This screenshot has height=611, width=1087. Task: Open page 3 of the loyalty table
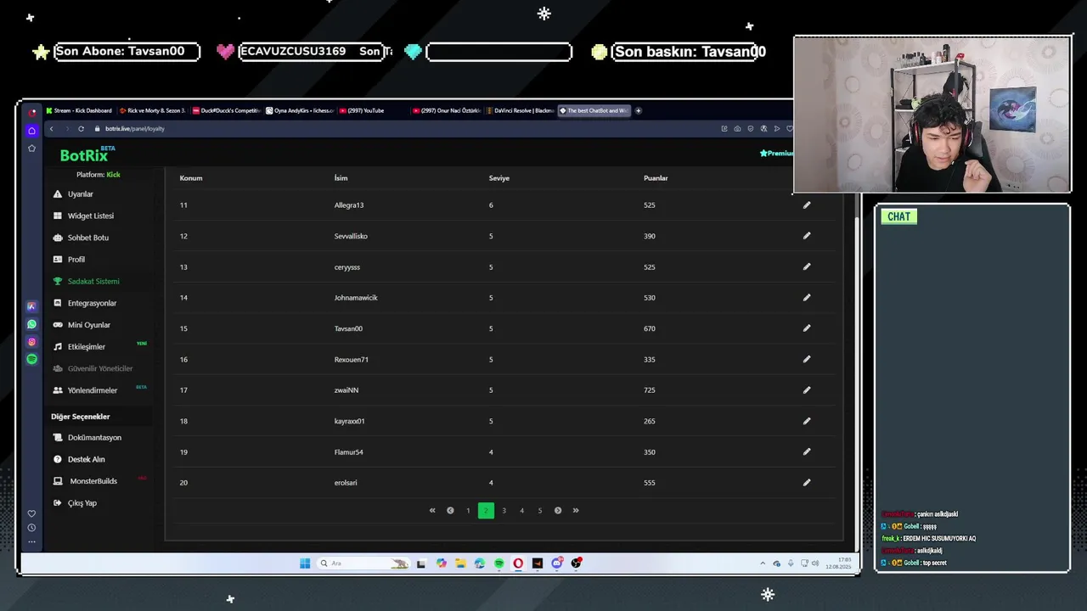coord(504,510)
